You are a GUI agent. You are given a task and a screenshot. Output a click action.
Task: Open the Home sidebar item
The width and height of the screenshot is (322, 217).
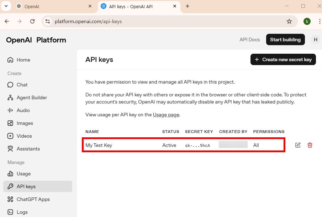click(x=38, y=60)
